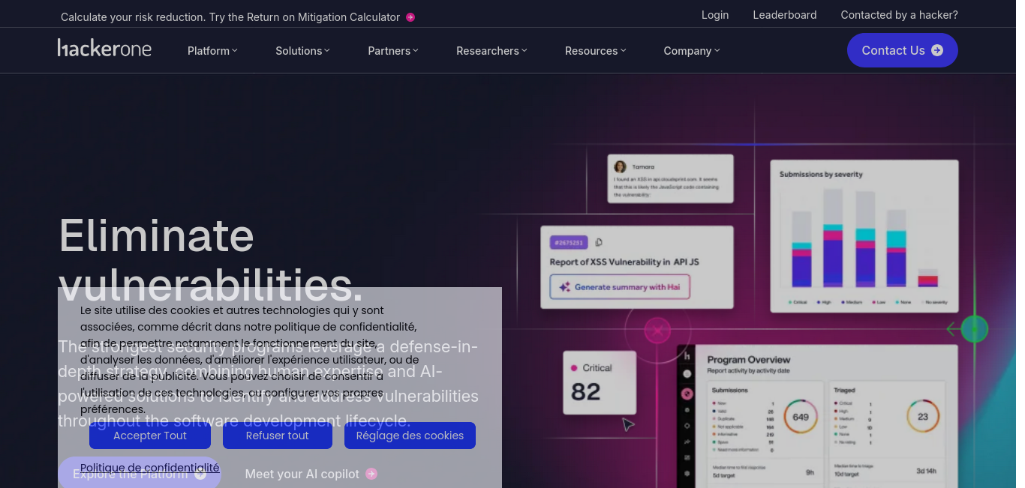
Task: Expand the Platform menu
Action: (x=212, y=51)
